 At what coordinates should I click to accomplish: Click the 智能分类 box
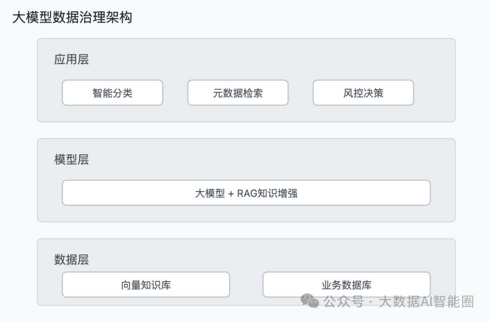(113, 93)
